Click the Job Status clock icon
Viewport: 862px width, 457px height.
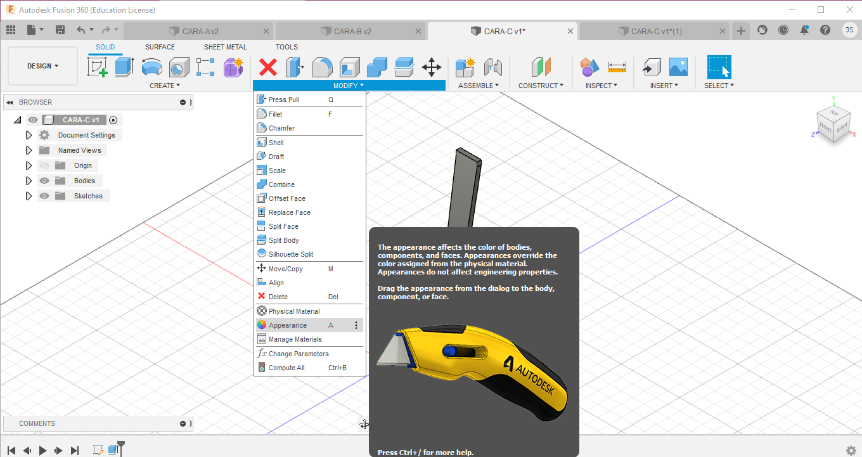(x=783, y=30)
